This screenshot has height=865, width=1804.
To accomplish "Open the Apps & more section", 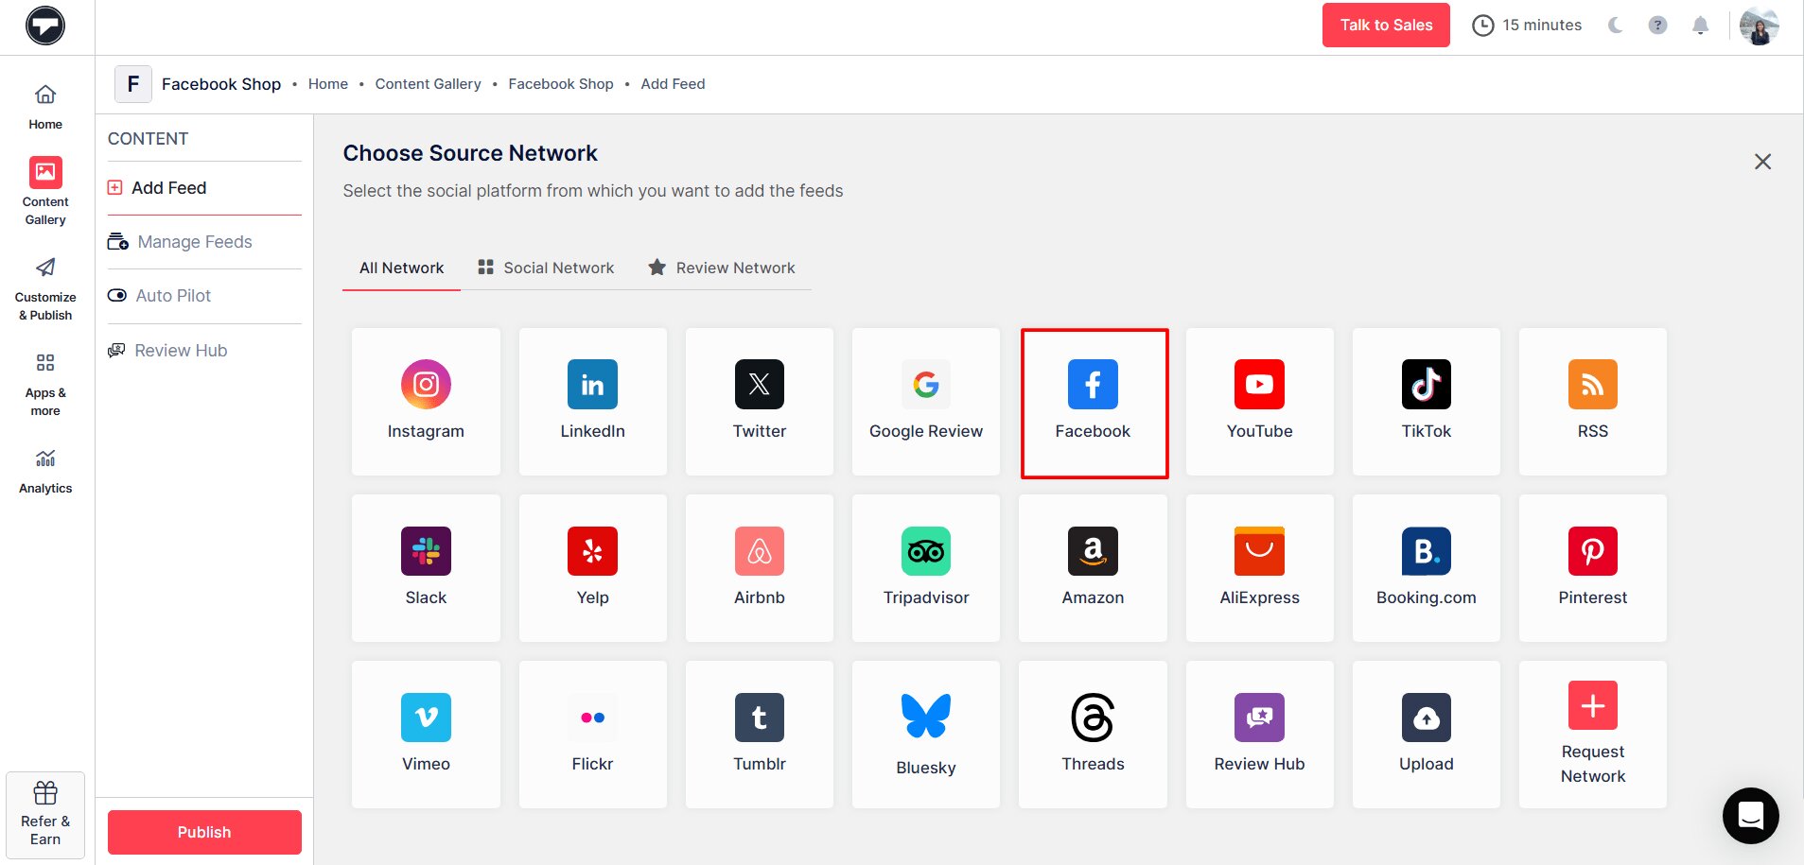I will [44, 382].
